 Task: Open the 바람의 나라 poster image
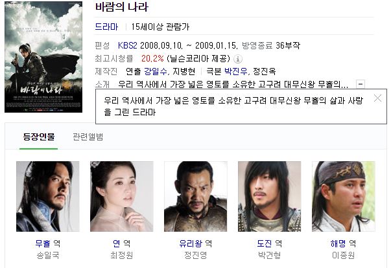point(43,57)
